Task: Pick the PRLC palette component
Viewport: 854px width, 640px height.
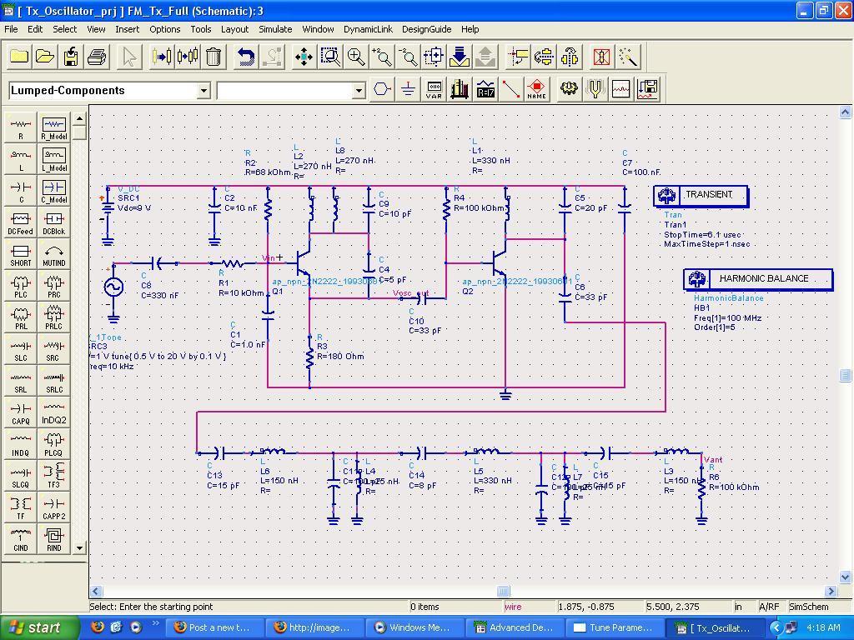Action: (54, 317)
